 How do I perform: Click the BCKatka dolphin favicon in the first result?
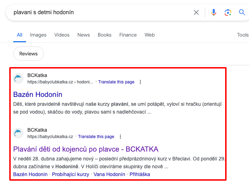point(18,78)
